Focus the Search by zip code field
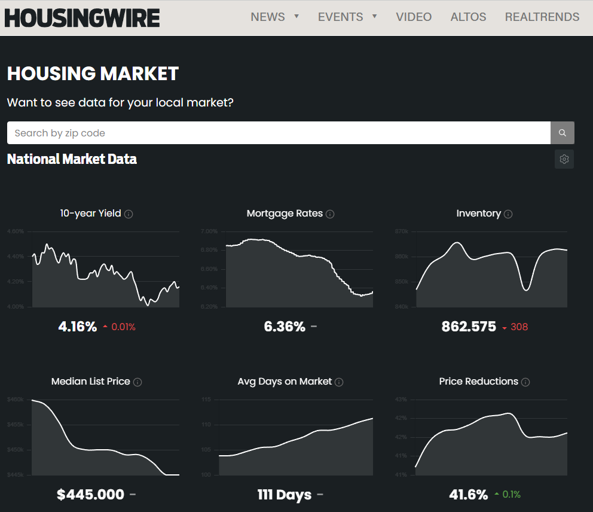 click(279, 133)
